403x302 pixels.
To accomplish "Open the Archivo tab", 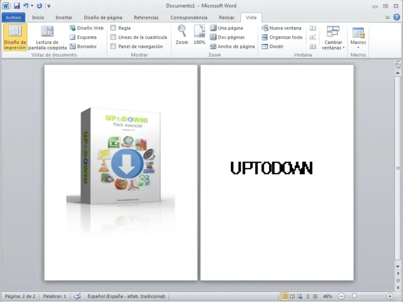I will (14, 18).
